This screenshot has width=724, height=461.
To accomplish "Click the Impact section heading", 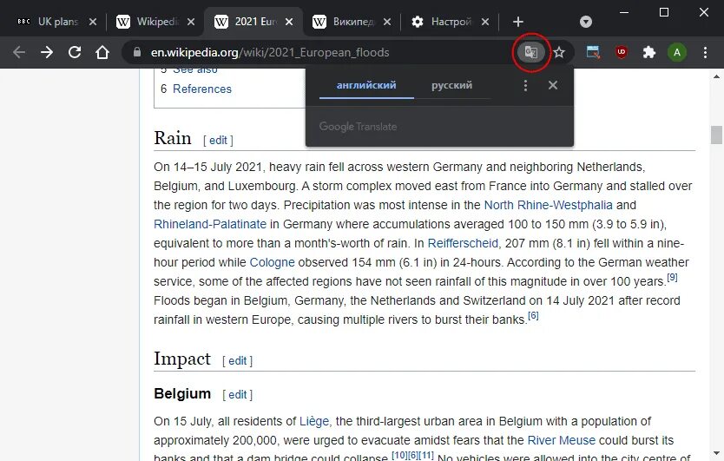I will (x=182, y=359).
